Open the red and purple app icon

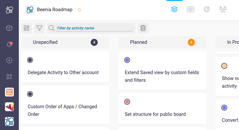[x=9, y=107]
